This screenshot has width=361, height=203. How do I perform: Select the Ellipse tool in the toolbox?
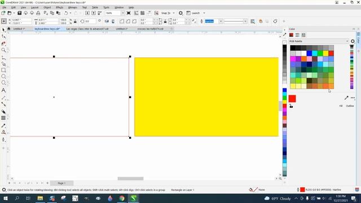click(x=3, y=76)
